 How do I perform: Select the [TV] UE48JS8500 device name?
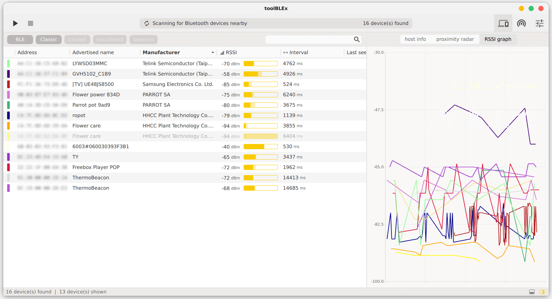[93, 84]
